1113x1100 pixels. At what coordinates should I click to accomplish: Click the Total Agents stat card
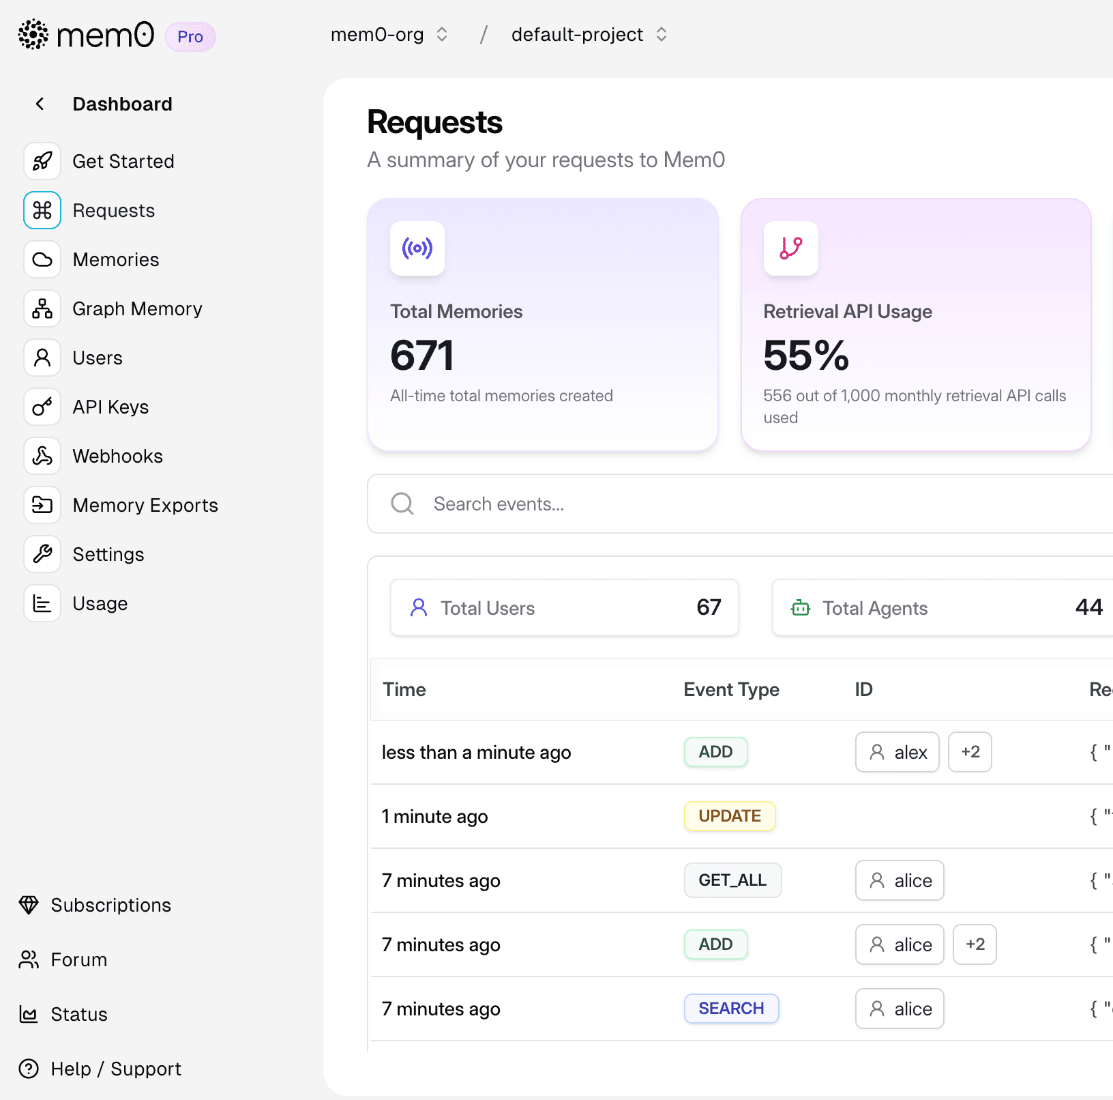pyautogui.click(x=943, y=607)
